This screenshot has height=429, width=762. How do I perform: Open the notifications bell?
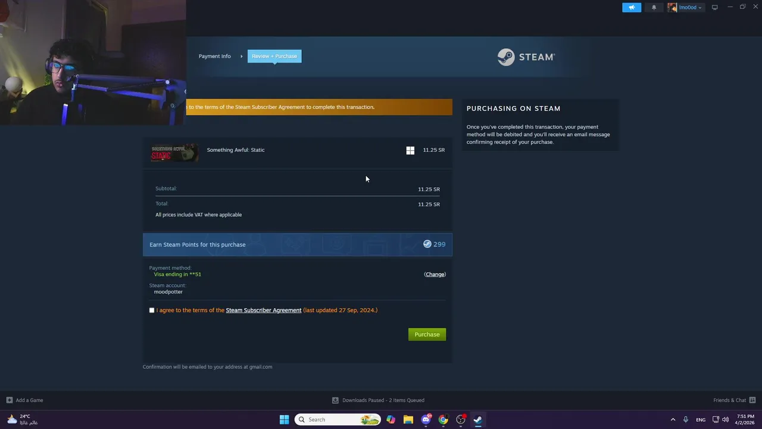[654, 7]
